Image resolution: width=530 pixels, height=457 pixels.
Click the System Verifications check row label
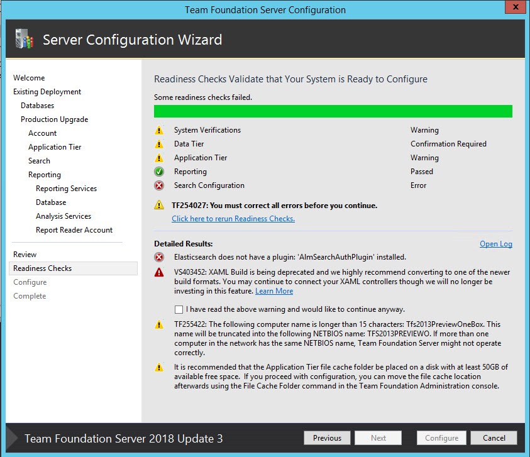coord(207,130)
